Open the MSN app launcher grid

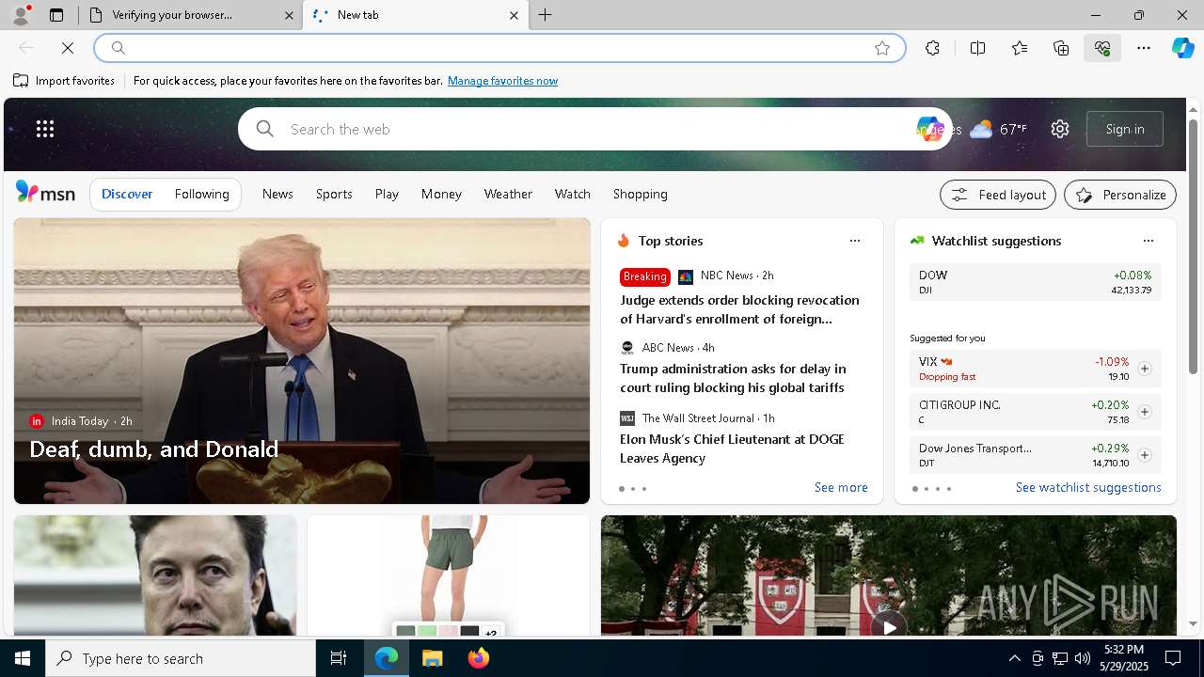(x=45, y=129)
